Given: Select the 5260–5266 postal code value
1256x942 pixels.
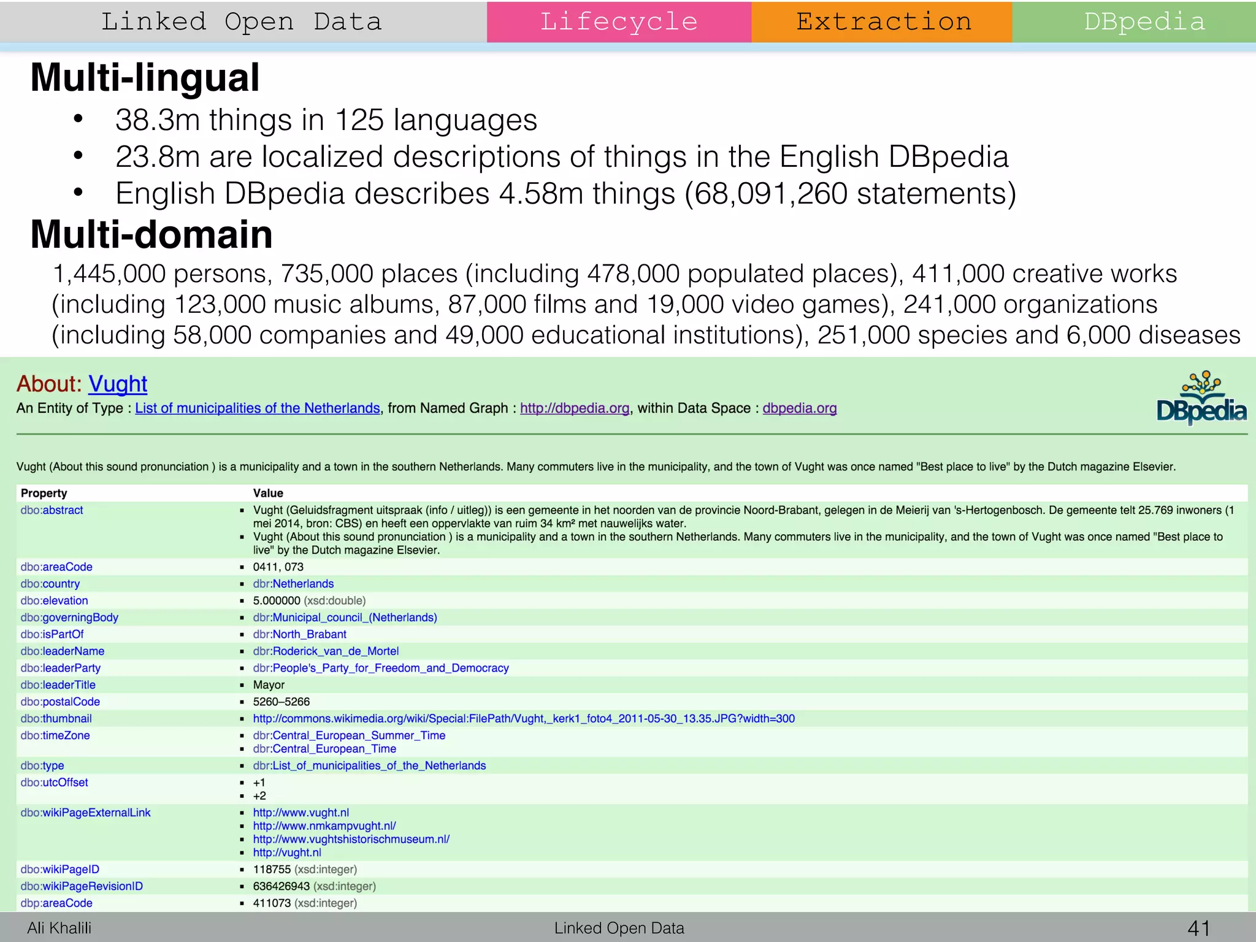Looking at the screenshot, I should [281, 702].
